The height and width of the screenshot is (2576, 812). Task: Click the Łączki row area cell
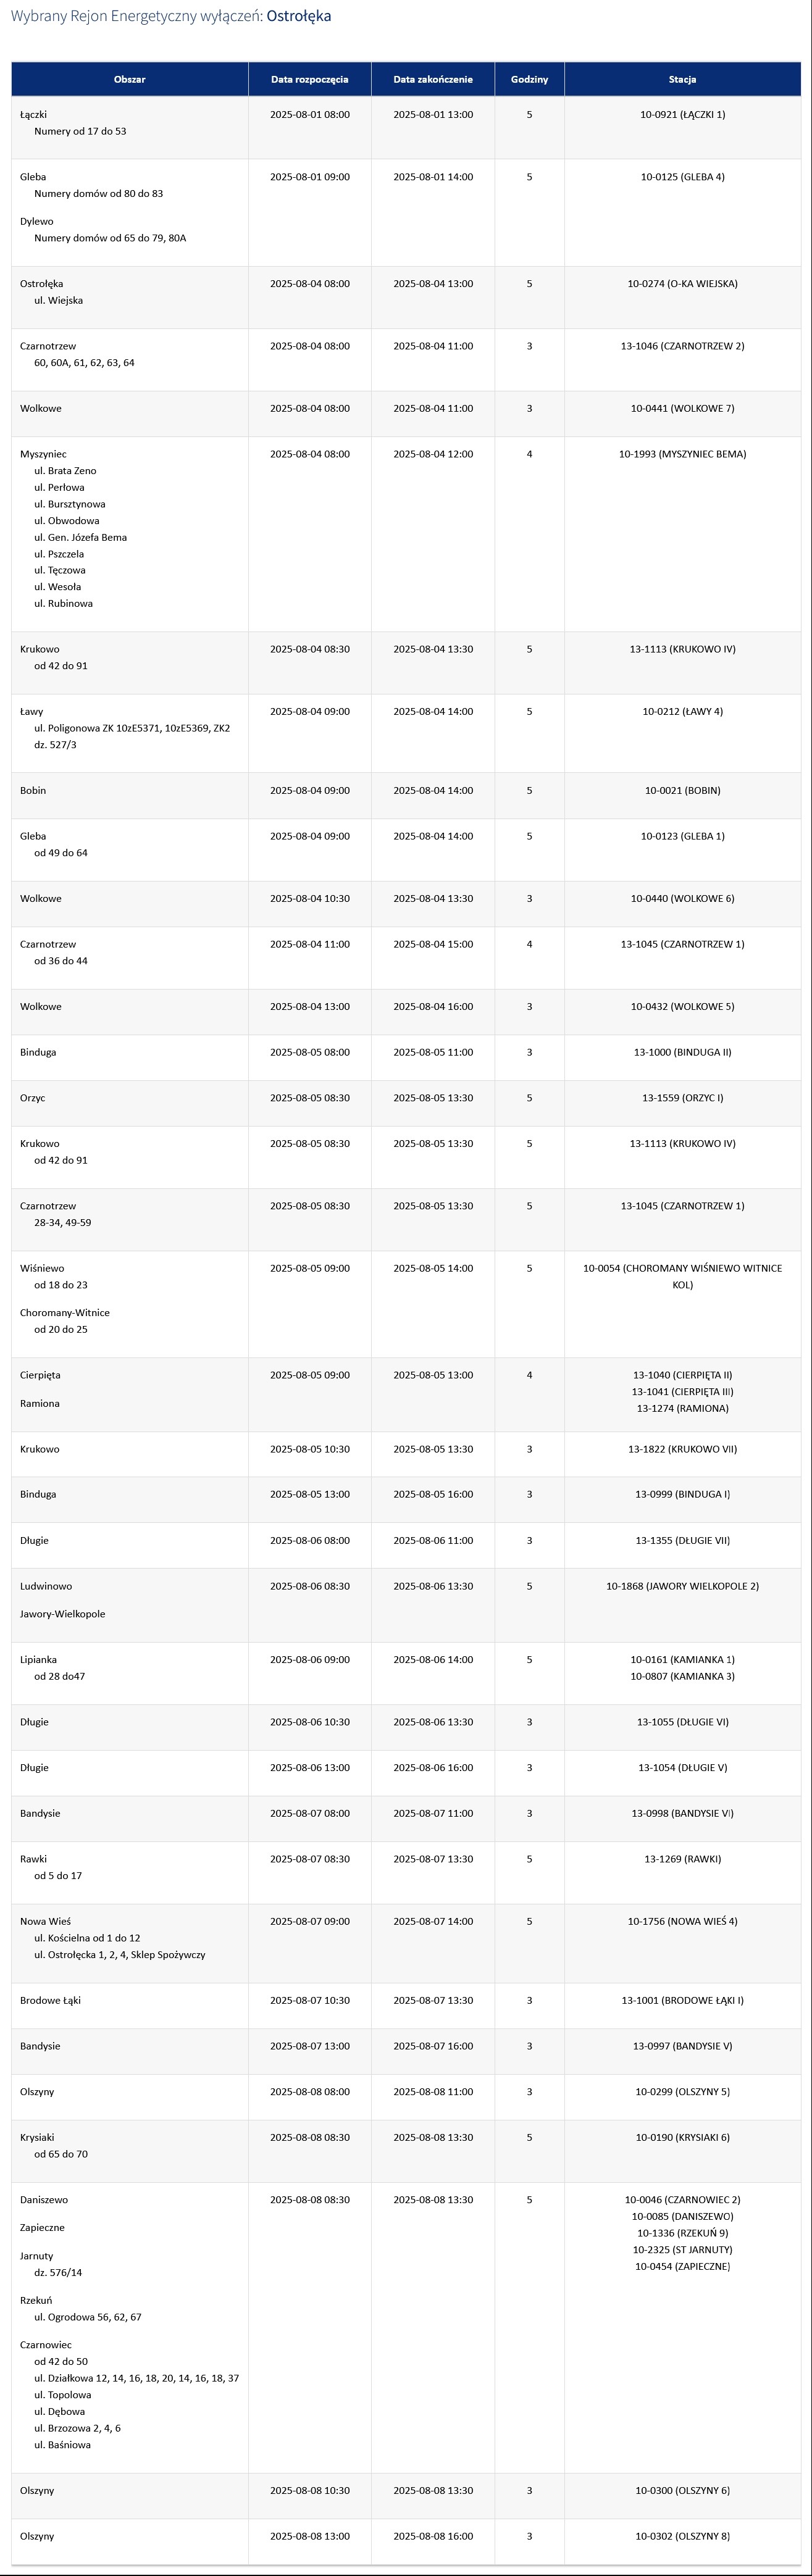click(130, 127)
